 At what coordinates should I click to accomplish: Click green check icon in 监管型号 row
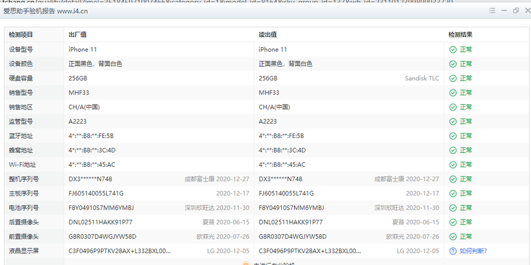click(453, 121)
